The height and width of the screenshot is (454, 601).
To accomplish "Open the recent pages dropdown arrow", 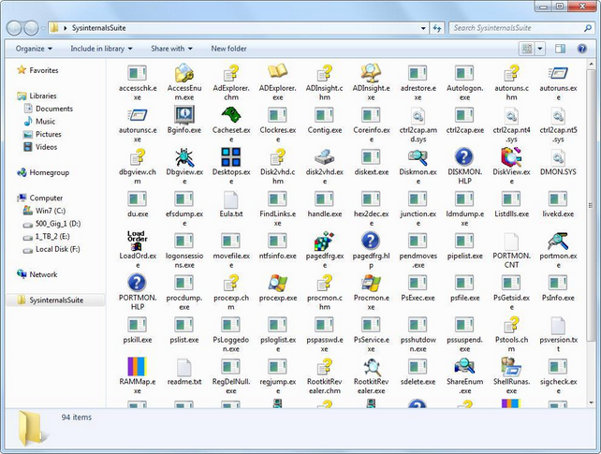I will coord(43,28).
